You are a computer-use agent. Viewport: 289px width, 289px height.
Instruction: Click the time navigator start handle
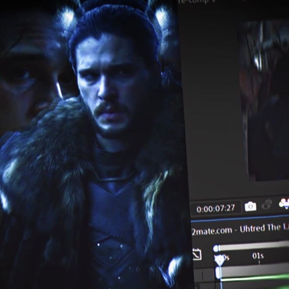[216, 249]
